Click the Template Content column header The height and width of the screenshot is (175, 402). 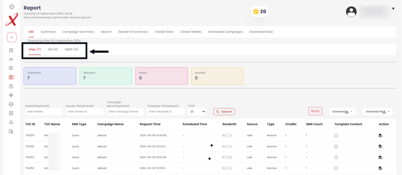tap(348, 124)
